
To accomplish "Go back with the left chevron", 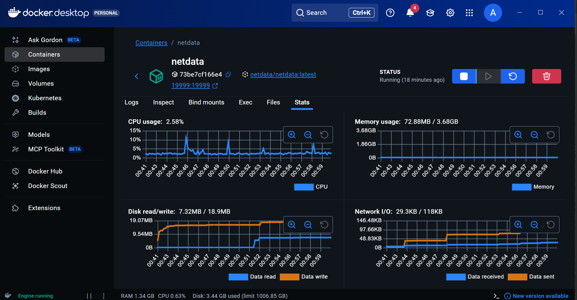I will (136, 76).
